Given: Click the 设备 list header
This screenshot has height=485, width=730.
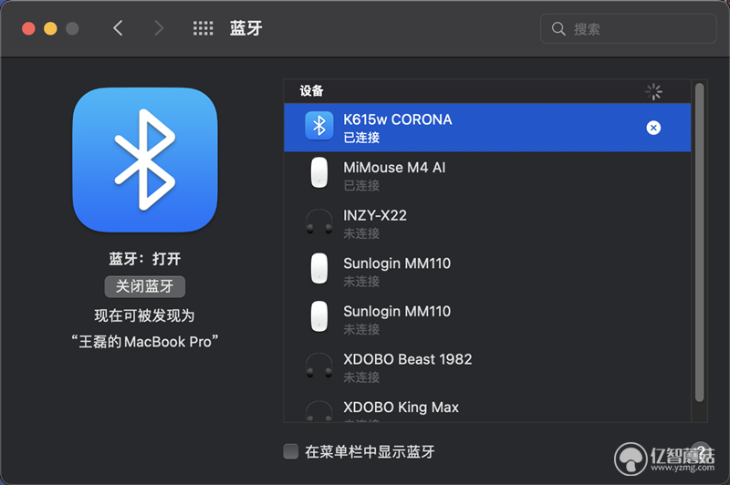Looking at the screenshot, I should (x=311, y=90).
